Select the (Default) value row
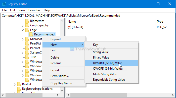 77,27
